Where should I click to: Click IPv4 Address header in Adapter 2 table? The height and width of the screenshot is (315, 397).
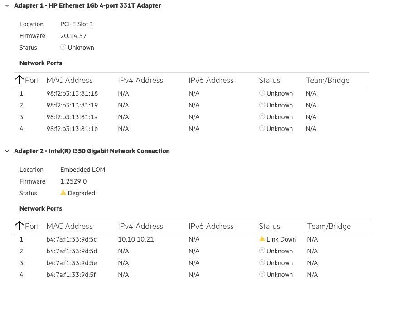(x=140, y=226)
